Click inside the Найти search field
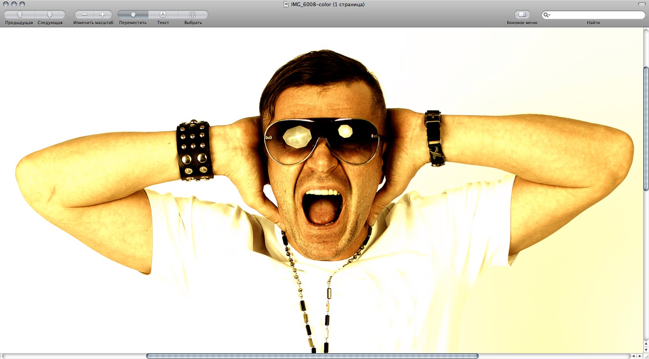 [x=597, y=15]
